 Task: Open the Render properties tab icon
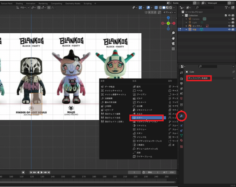click(x=182, y=79)
